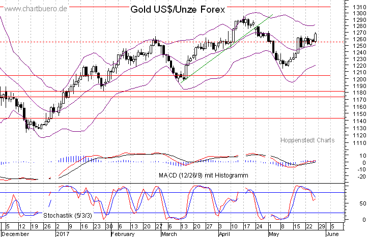Click the last candlestick on the price chart
This screenshot has width=368, height=237.
(x=316, y=38)
